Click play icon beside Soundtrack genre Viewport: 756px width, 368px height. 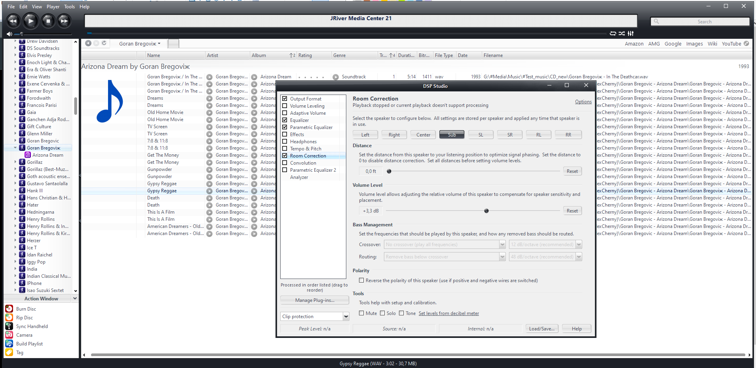click(336, 77)
